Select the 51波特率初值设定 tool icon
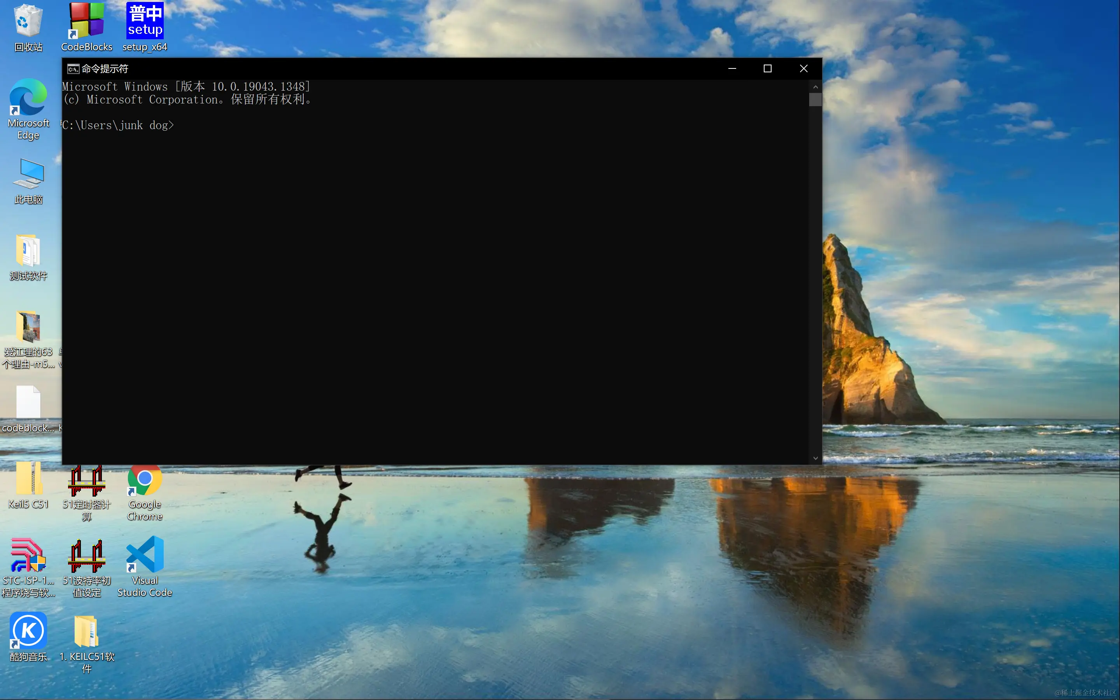The image size is (1120, 700). (87, 556)
